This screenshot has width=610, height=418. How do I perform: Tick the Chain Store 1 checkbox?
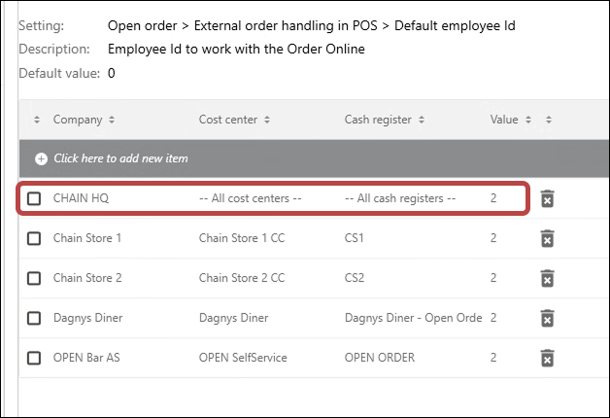34,238
